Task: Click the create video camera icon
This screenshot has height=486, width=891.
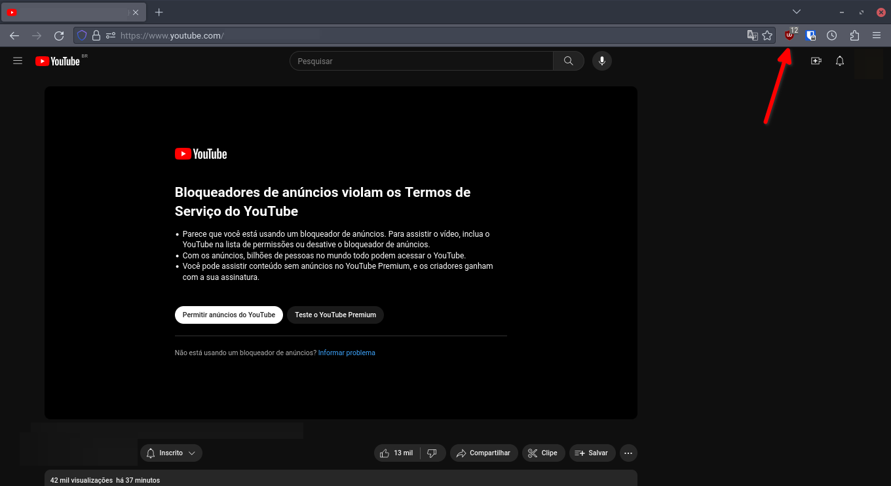Action: tap(816, 61)
